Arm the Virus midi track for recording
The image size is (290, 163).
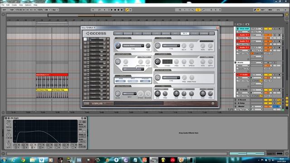point(279,29)
